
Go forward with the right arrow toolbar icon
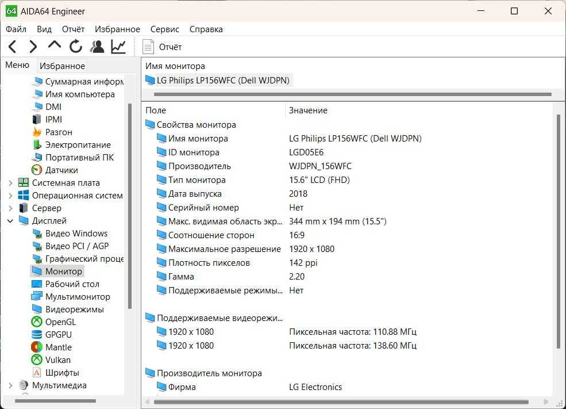pos(33,47)
